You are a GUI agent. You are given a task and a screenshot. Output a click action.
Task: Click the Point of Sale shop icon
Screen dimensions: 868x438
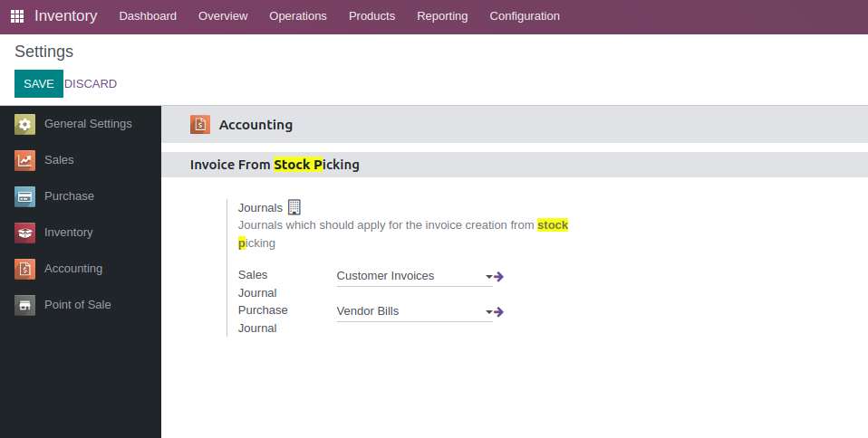[25, 306]
